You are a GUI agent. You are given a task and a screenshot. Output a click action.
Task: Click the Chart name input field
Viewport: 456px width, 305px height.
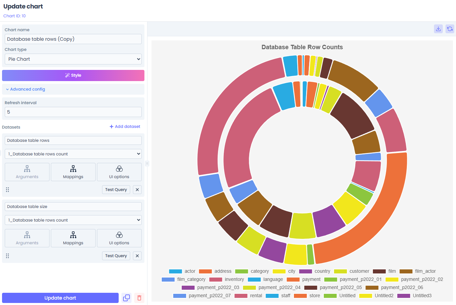pos(73,39)
